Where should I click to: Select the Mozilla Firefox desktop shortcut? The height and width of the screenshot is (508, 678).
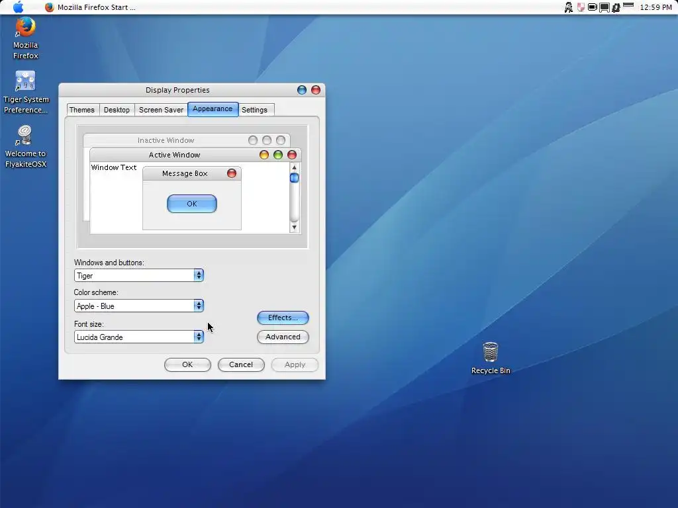[26, 38]
